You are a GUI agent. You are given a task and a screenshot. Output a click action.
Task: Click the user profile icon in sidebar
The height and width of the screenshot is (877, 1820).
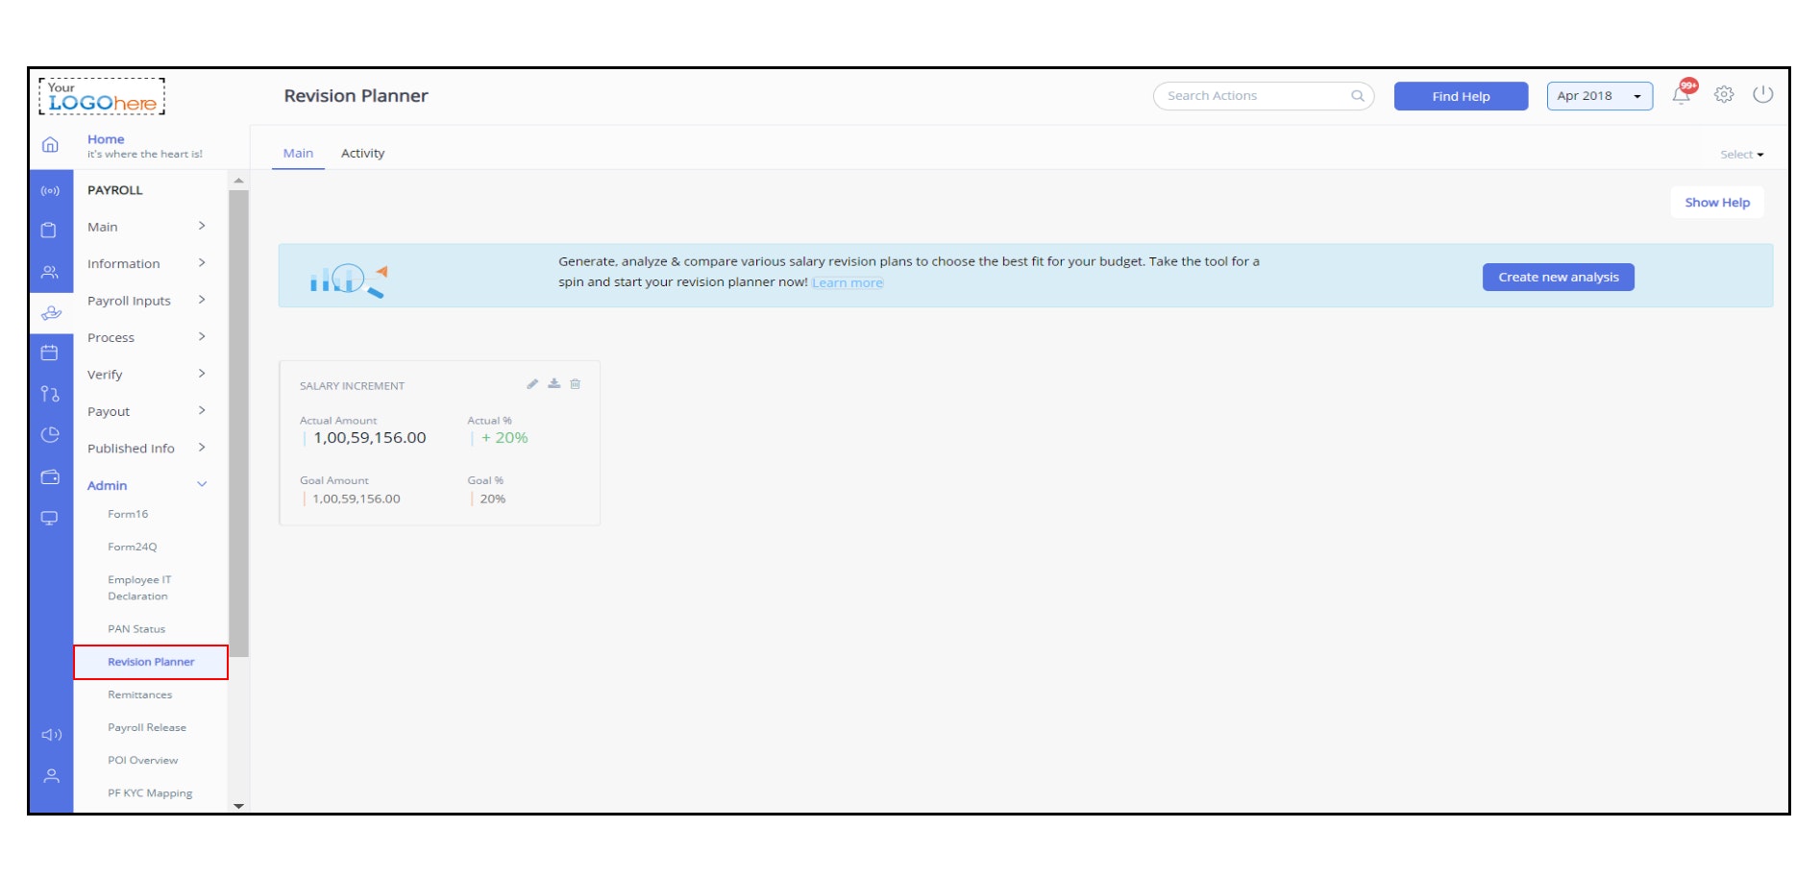point(52,776)
